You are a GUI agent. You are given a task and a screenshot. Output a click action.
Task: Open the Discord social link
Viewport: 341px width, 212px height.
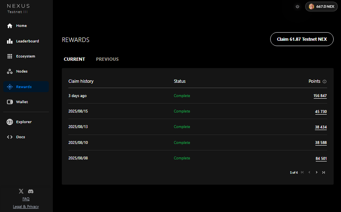(31, 191)
